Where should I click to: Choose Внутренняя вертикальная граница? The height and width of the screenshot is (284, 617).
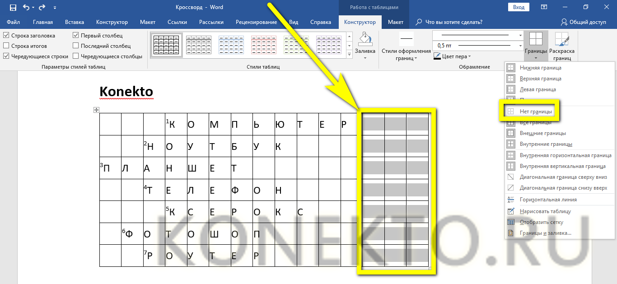560,166
